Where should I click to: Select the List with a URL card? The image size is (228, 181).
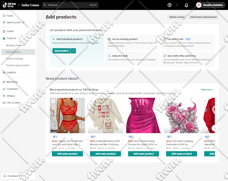coord(188,42)
